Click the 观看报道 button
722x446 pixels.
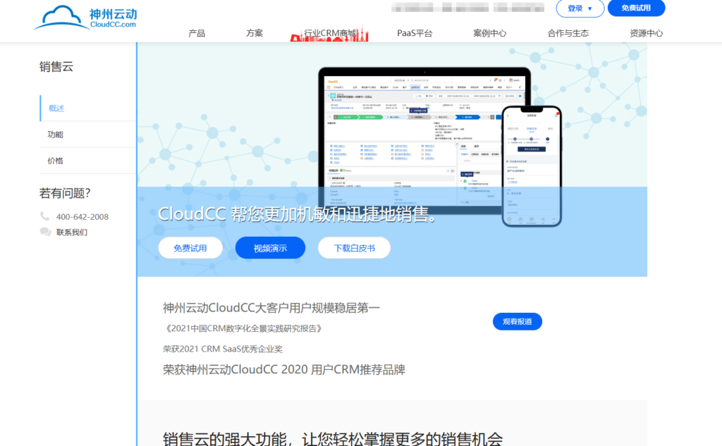click(517, 321)
